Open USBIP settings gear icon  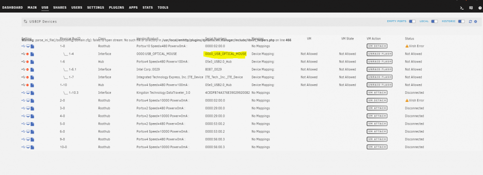click(x=475, y=22)
